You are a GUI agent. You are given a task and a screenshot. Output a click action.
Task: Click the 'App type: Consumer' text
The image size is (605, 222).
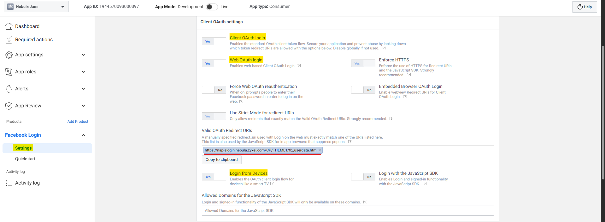269,6
